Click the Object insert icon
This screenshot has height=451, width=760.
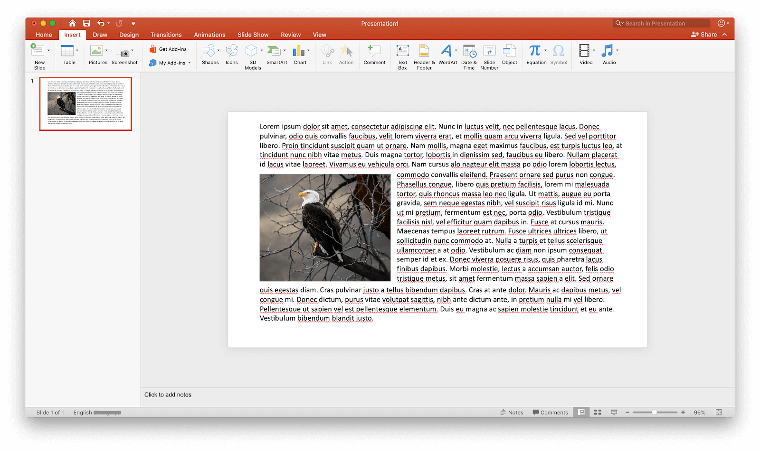pyautogui.click(x=510, y=50)
